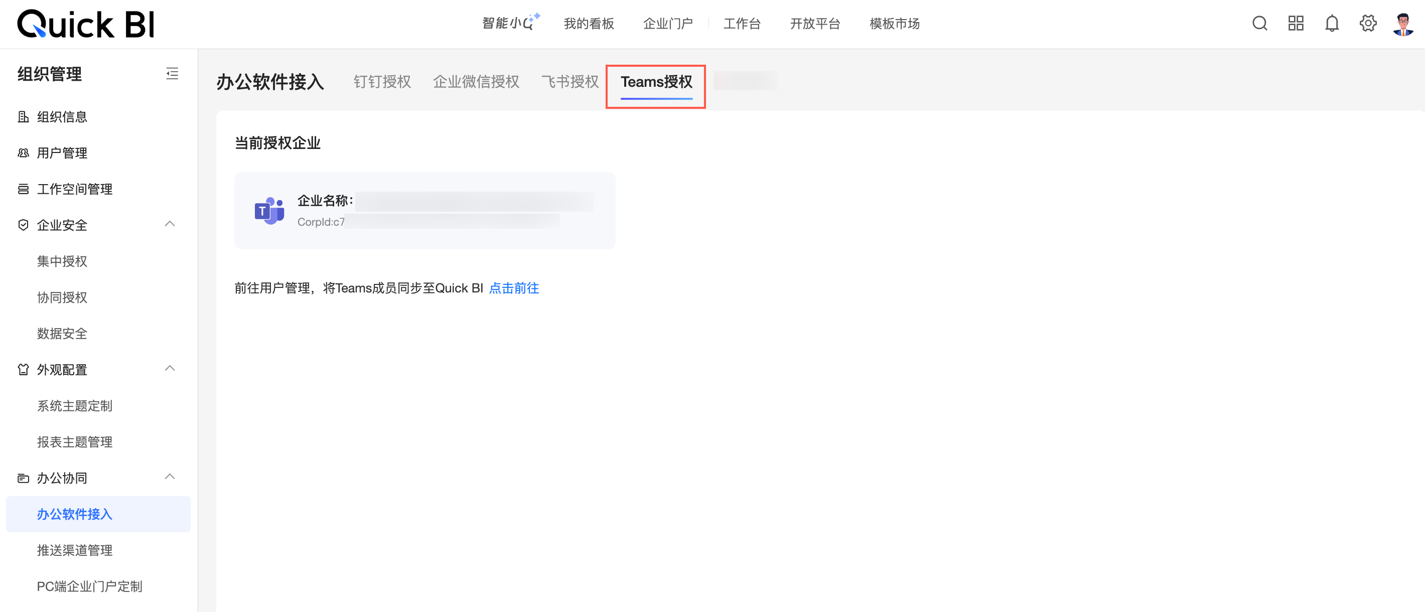The image size is (1425, 612).
Task: Click the Microsoft Teams icon in card
Action: 269,211
